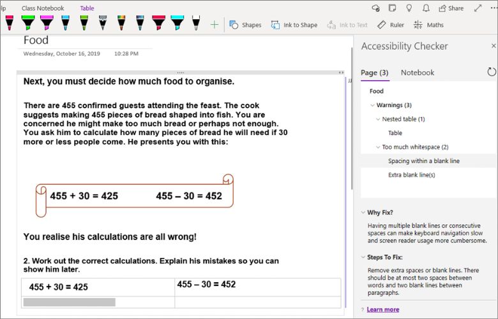This screenshot has height=319, width=498.
Task: Select the Food page entry in checker
Action: (x=376, y=91)
